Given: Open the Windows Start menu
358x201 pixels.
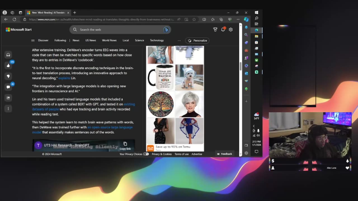Looking at the screenshot, I should [x=256, y=13].
